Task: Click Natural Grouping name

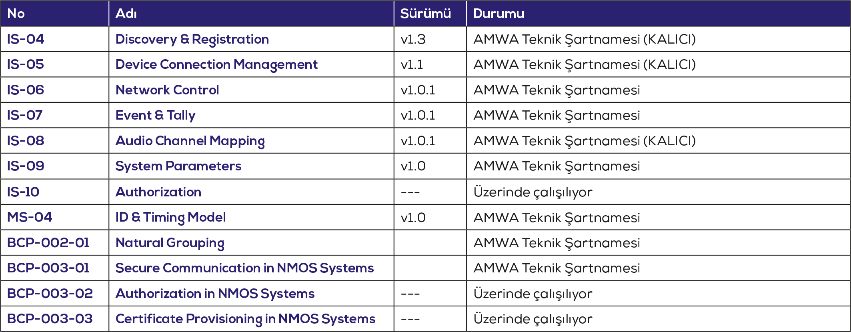Action: point(170,243)
